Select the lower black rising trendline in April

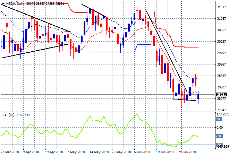tap(35, 50)
